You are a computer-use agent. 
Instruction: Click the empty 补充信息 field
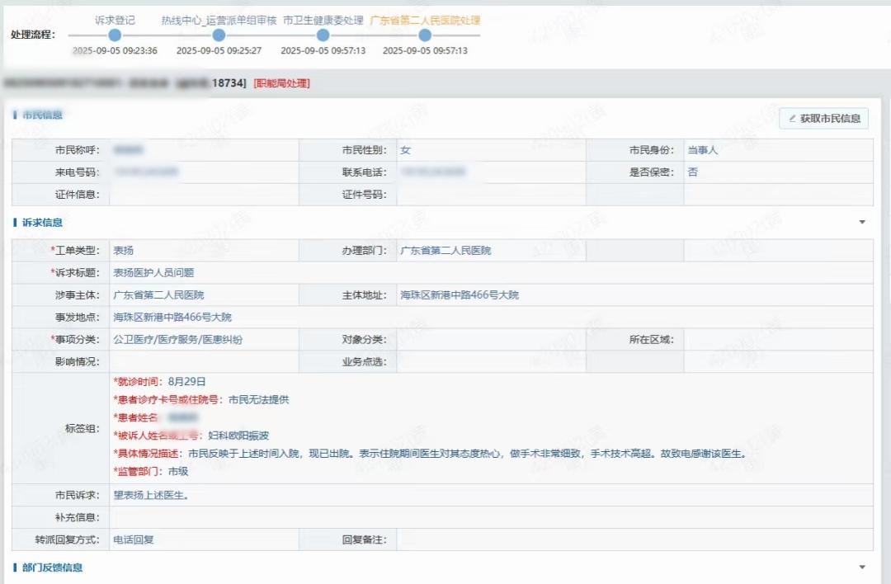click(490, 517)
